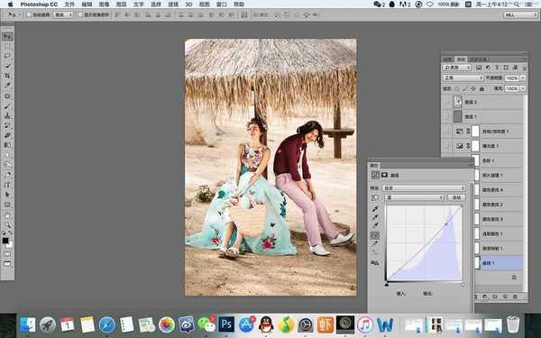Screen dimensions: 541x338
Task: Click the foreground color swatch
Action: pos(5,241)
